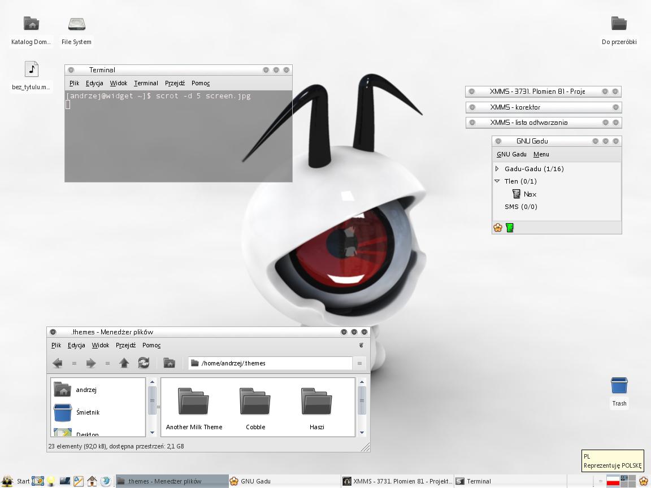Switch workspace using the pager
Screen dimensions: 651x488
click(628, 481)
